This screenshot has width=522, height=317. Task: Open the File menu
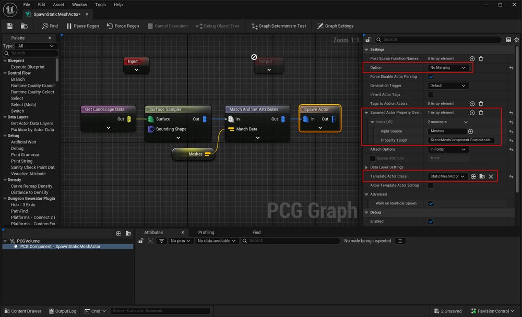click(27, 5)
